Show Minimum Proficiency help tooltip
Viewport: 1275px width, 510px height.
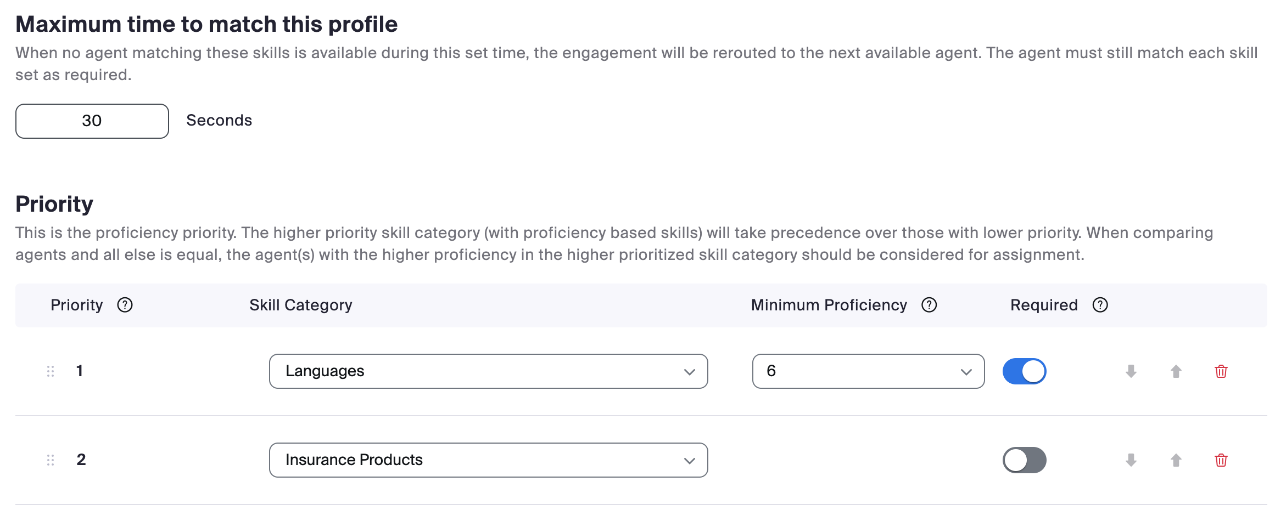pos(929,305)
